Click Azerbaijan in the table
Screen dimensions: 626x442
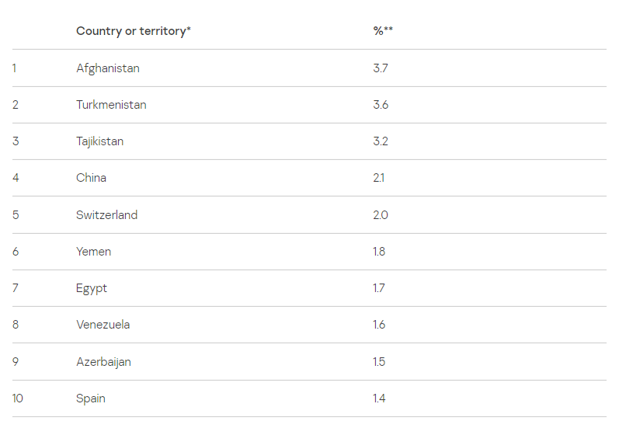103,362
